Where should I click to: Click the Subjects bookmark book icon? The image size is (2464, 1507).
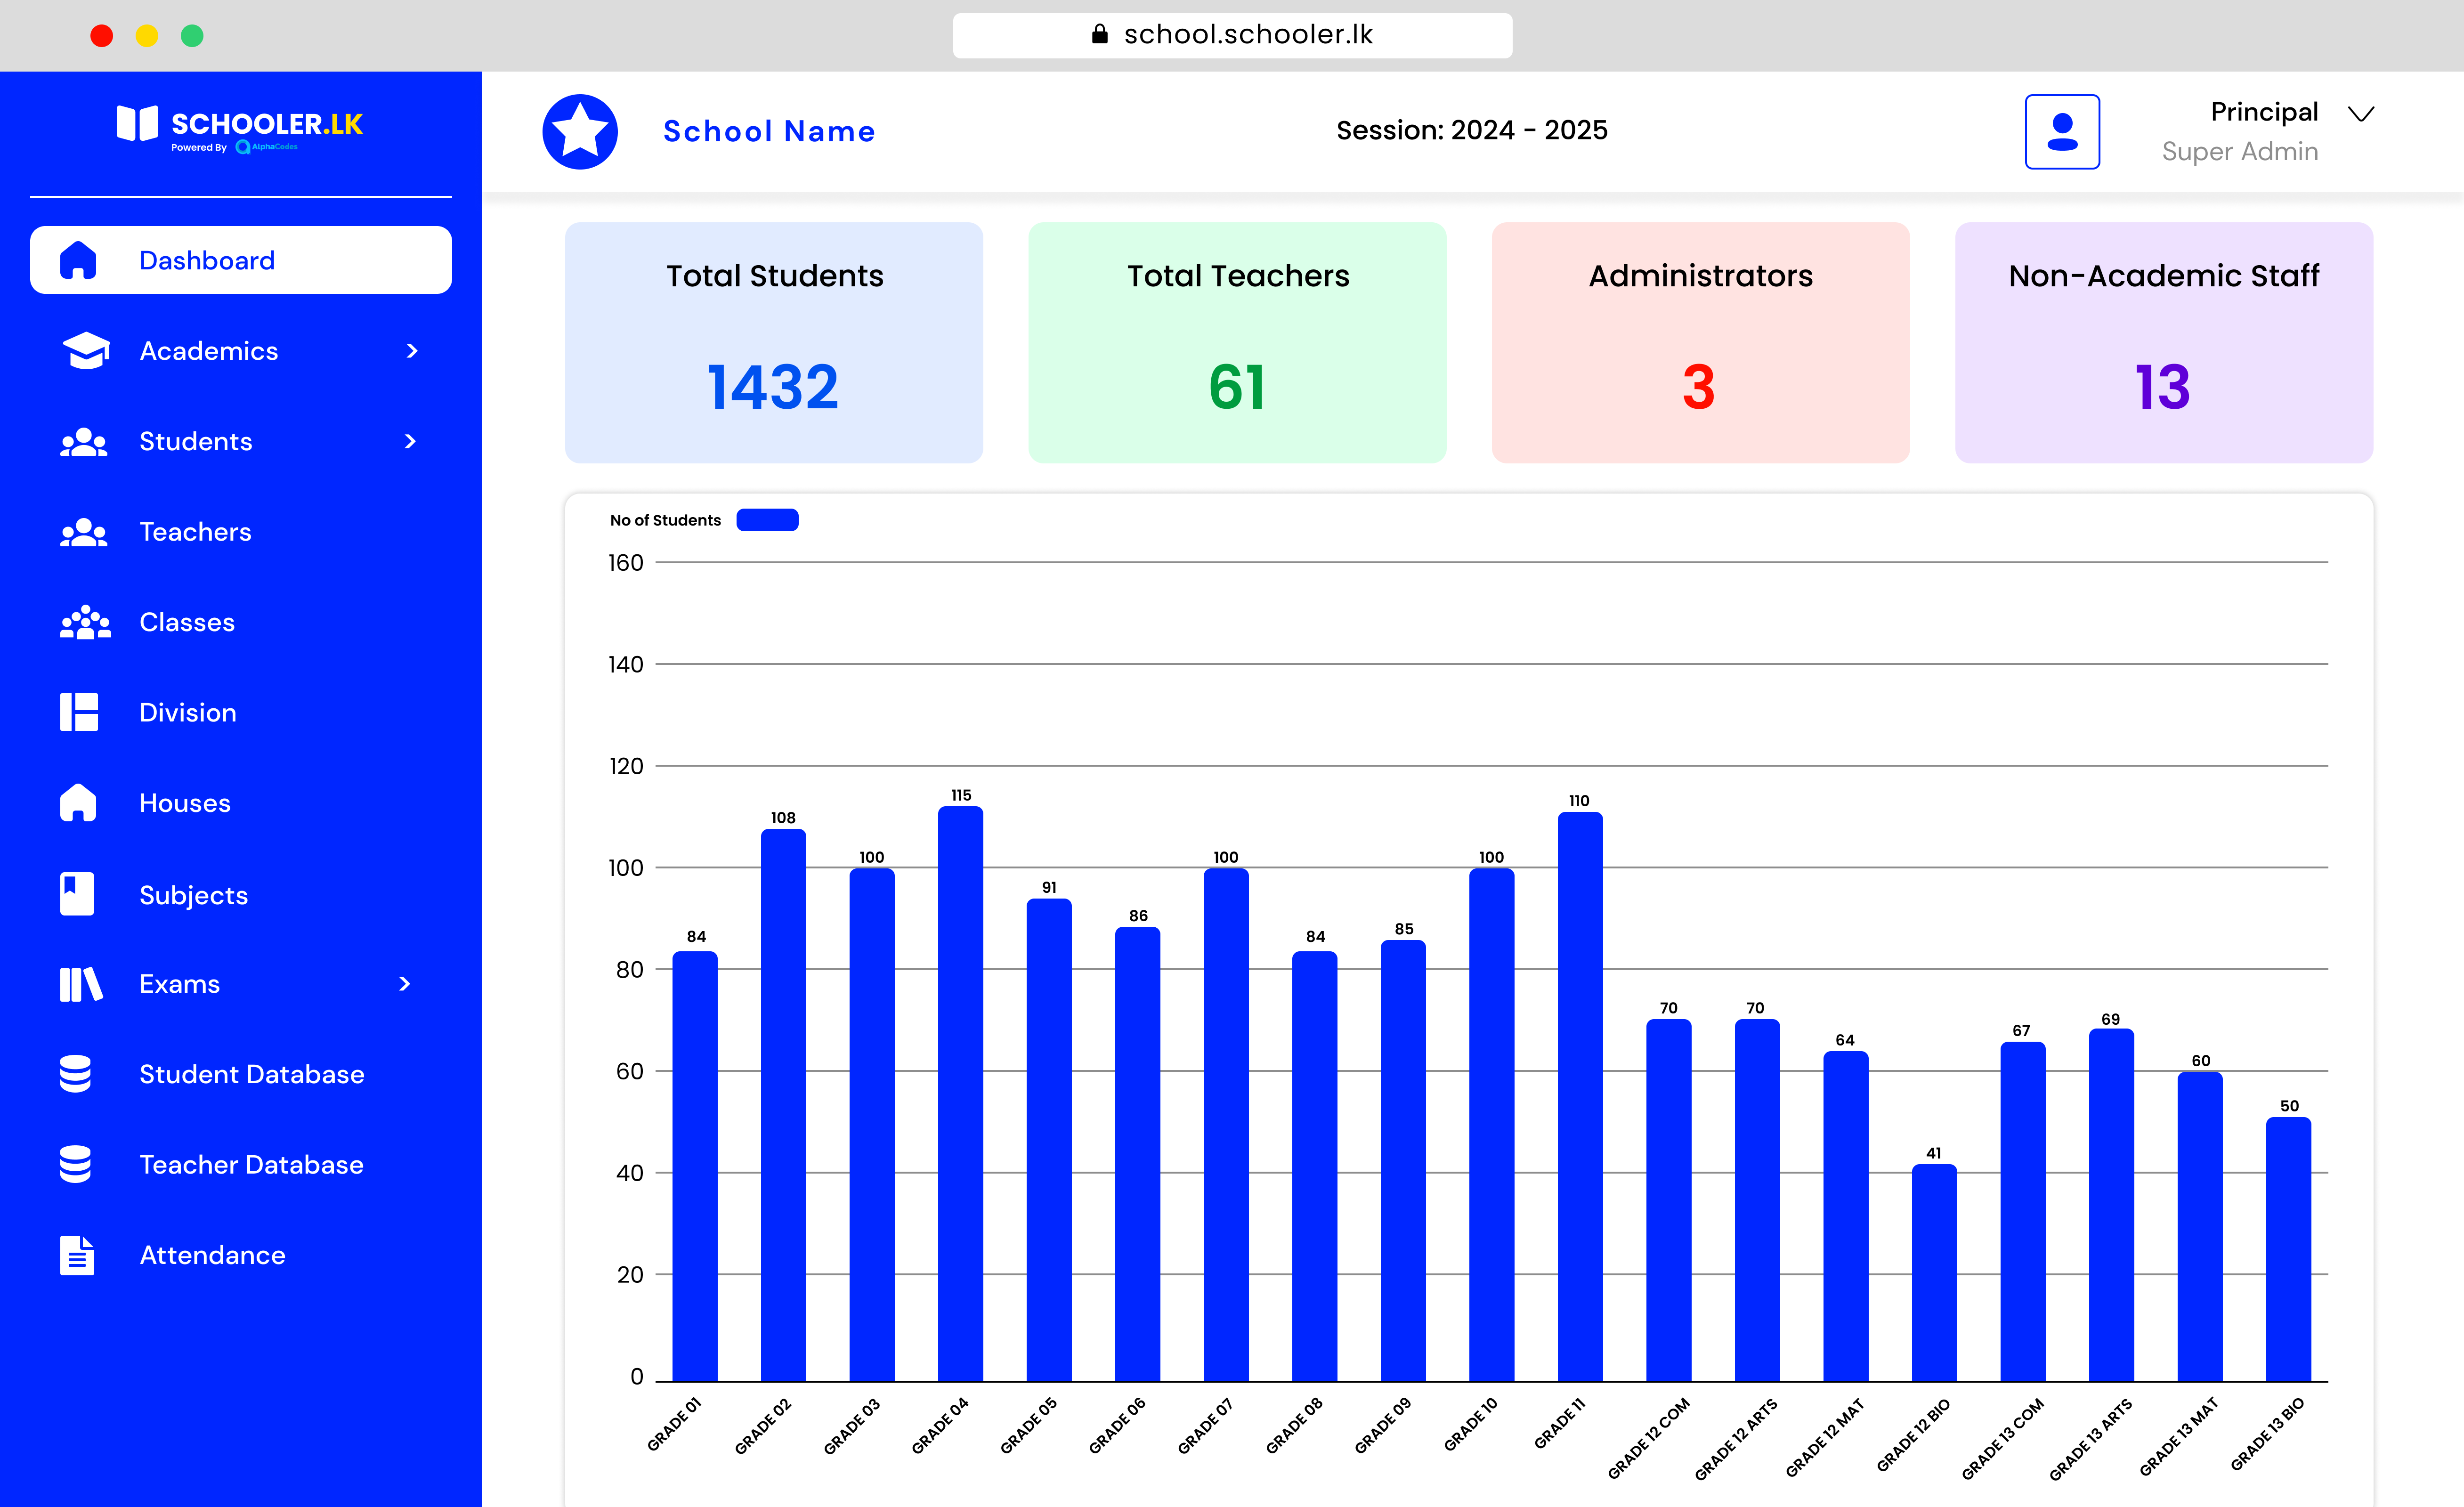coord(78,894)
